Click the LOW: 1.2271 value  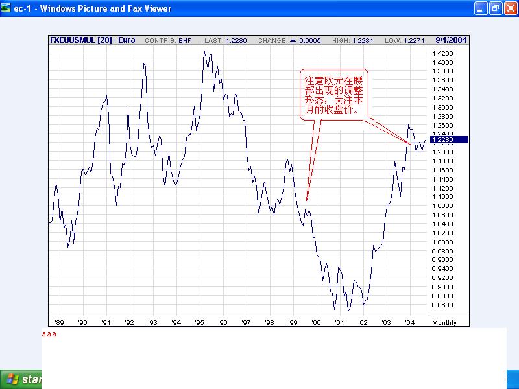404,41
